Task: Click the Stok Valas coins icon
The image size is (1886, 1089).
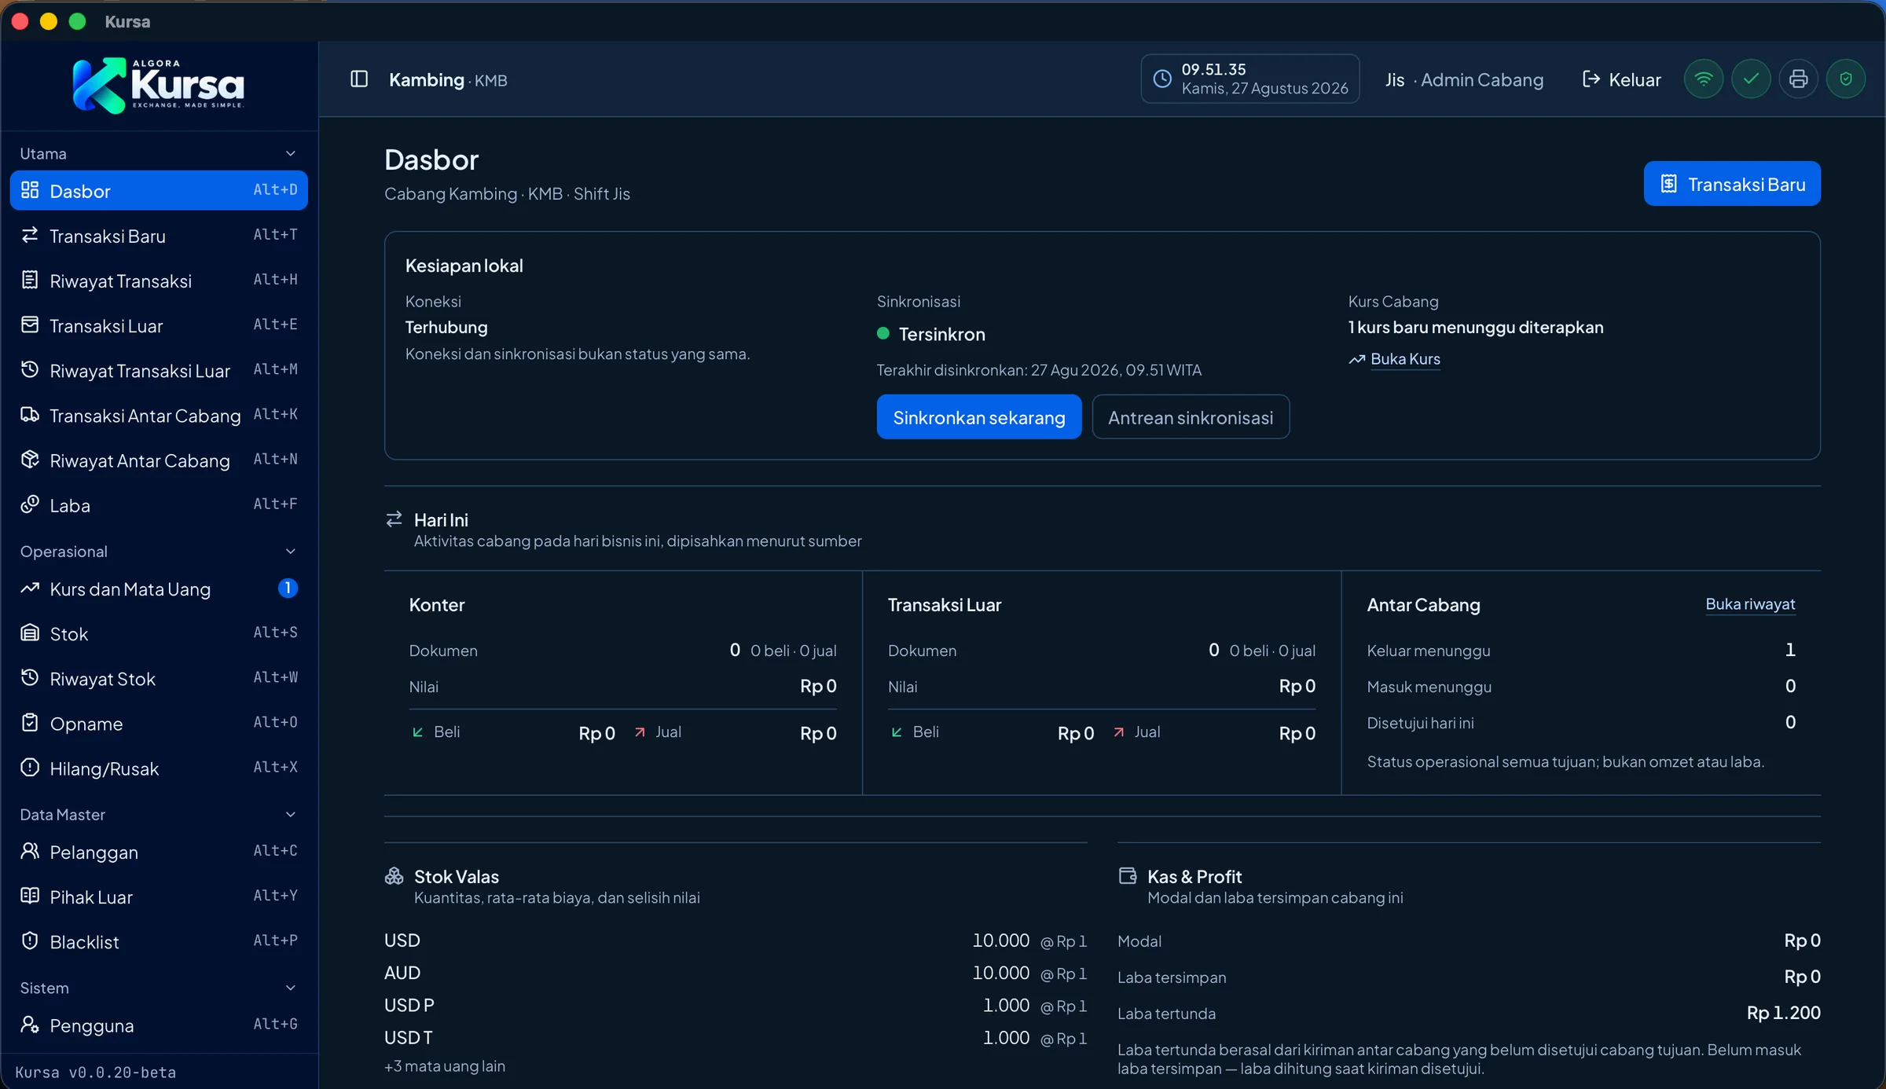Action: tap(394, 876)
